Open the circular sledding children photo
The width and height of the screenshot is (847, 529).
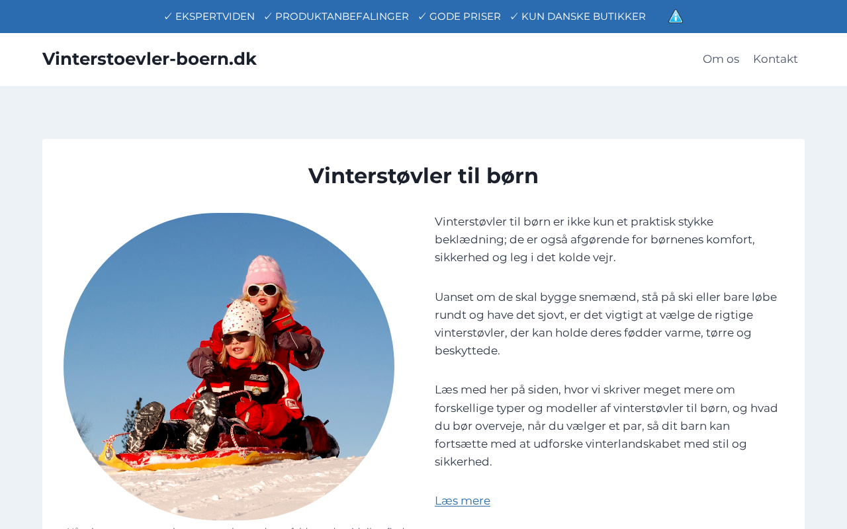[x=229, y=366]
